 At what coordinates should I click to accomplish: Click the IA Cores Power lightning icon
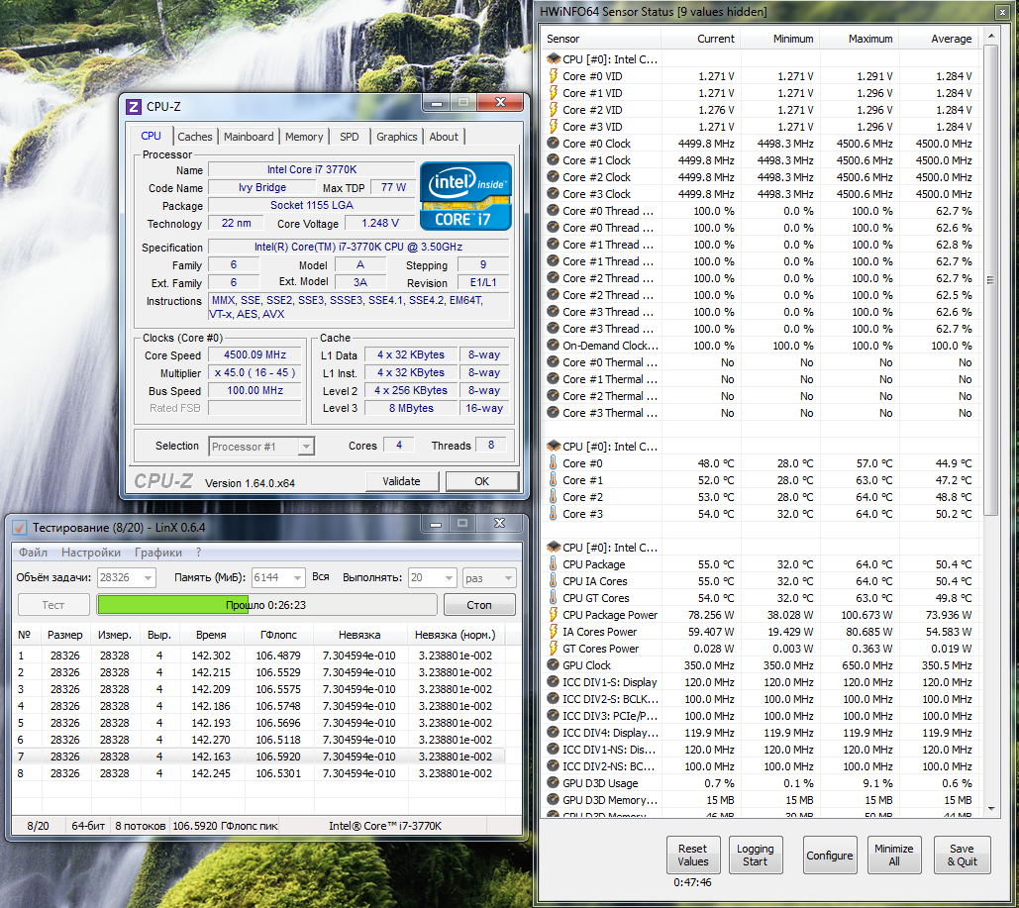pos(553,631)
